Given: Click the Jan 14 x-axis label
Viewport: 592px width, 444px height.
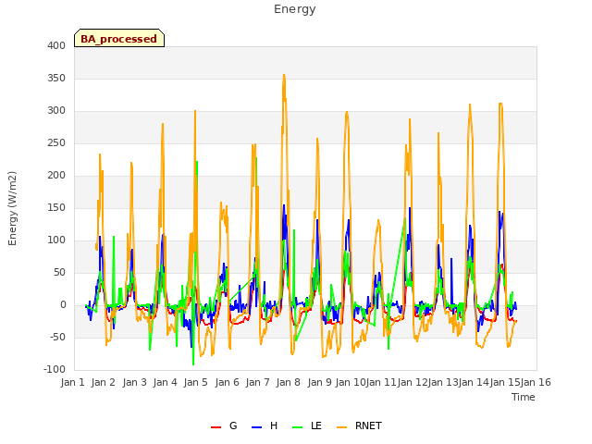Looking at the screenshot, I should [x=474, y=382].
